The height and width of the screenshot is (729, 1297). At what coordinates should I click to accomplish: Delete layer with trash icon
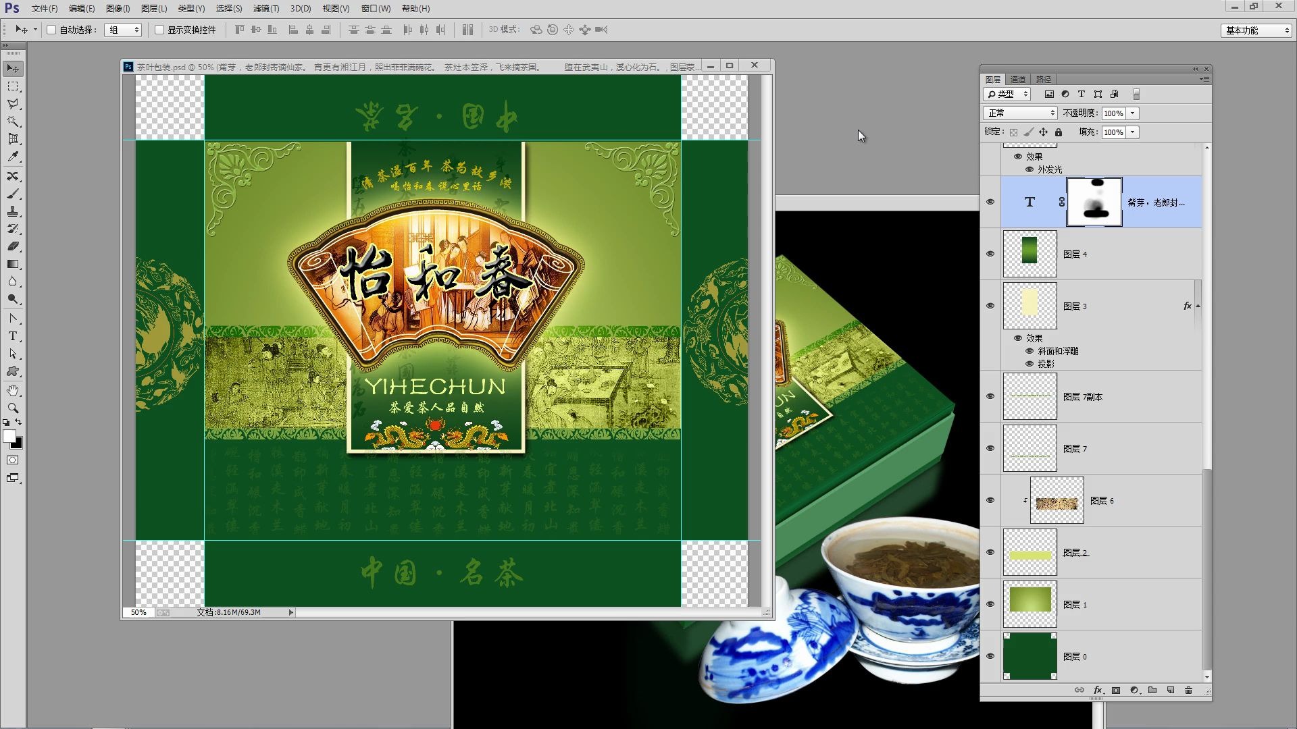(1189, 690)
